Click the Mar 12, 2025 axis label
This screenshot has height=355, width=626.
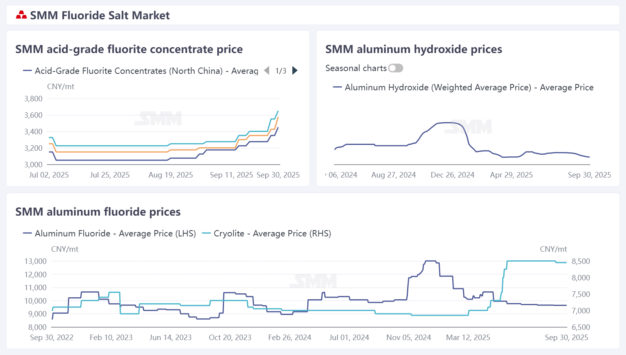coord(468,337)
